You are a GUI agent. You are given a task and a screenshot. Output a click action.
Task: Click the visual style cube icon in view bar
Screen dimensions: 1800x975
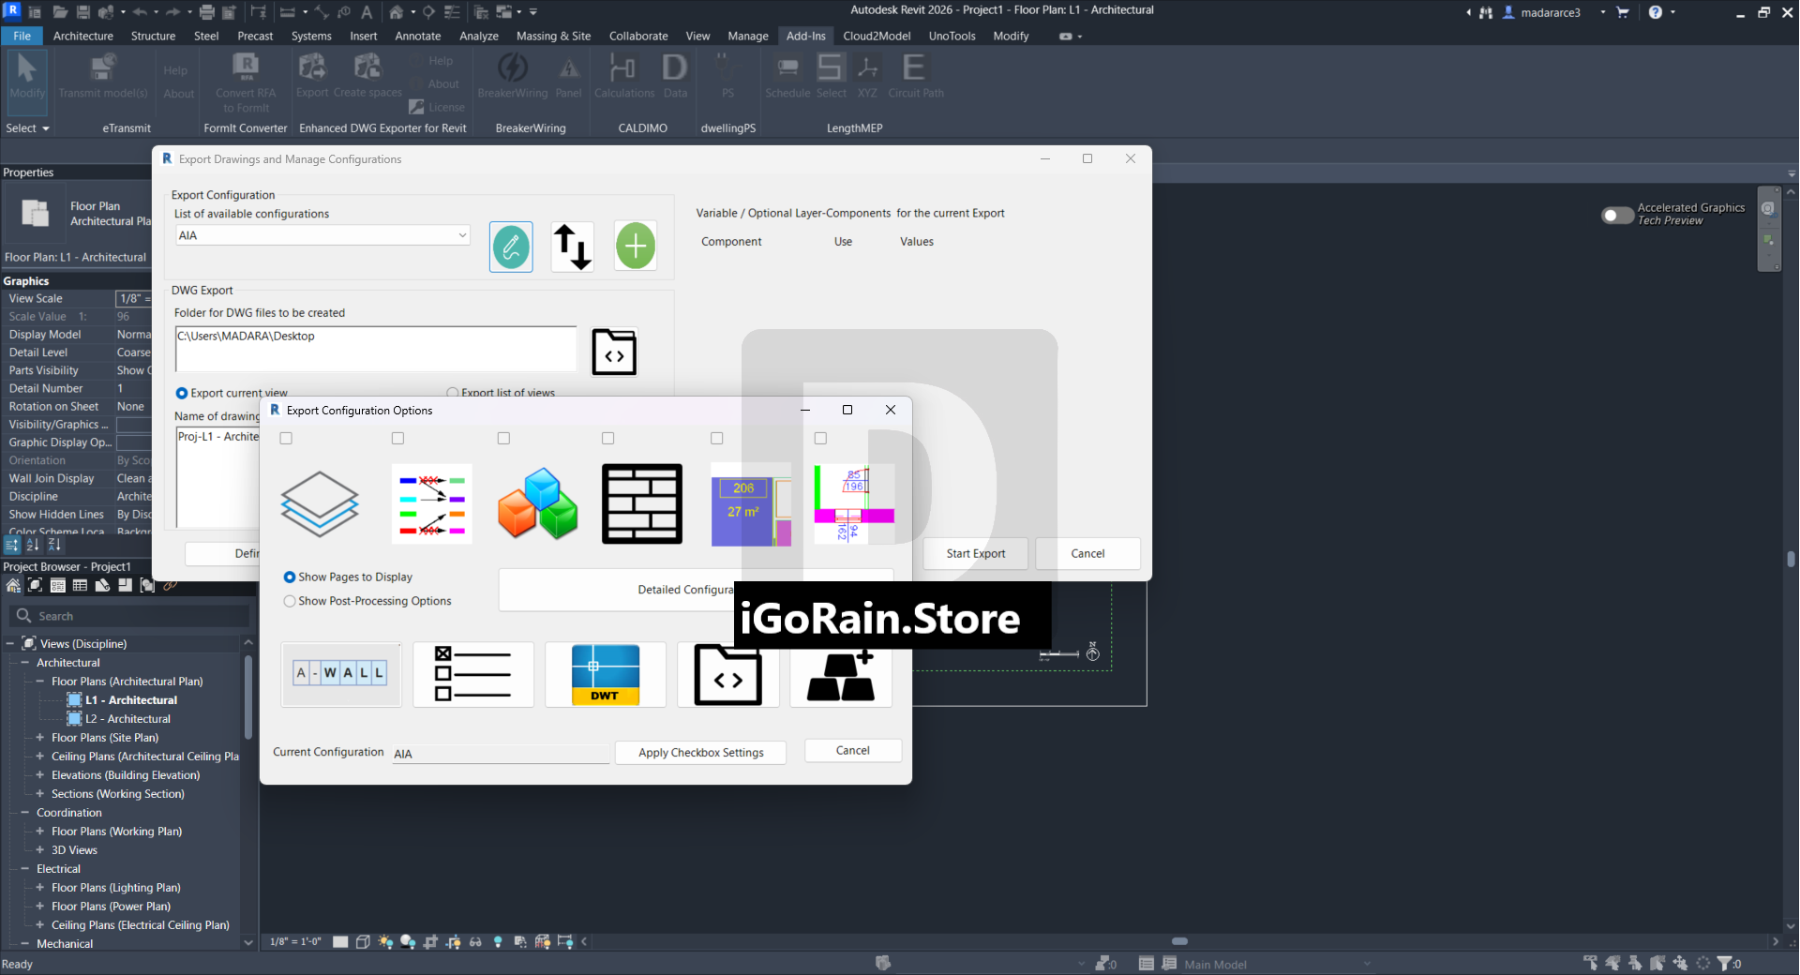coord(363,942)
